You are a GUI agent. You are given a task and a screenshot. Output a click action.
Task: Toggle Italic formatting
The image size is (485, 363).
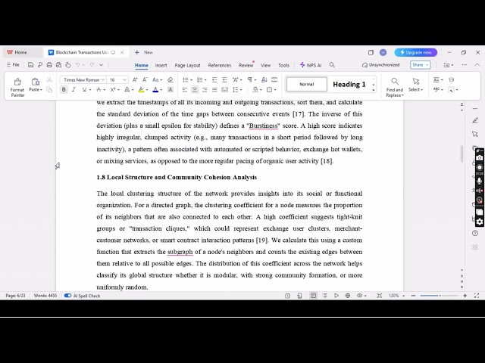pyautogui.click(x=74, y=90)
